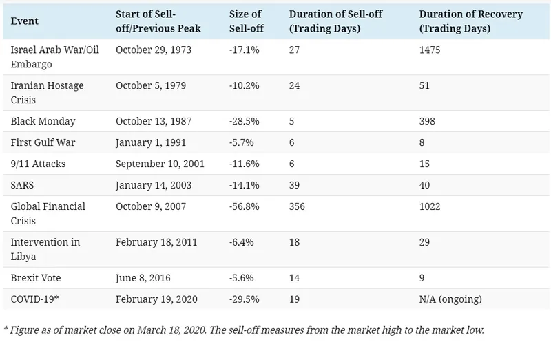Click the "First Gulf War" row label
Image resolution: width=551 pixels, height=344 pixels.
pyautogui.click(x=42, y=142)
